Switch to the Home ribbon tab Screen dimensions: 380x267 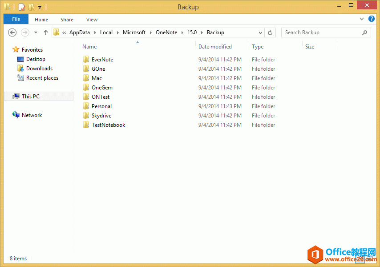coord(41,20)
